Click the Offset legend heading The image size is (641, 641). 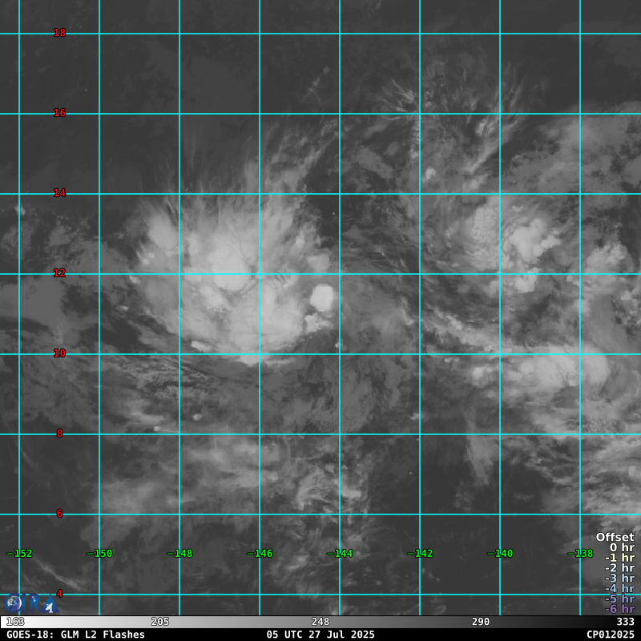tap(615, 538)
